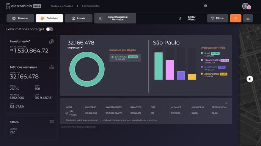Click the CPM value R$ 47,59
The height and width of the screenshot is (146, 261).
click(17, 107)
